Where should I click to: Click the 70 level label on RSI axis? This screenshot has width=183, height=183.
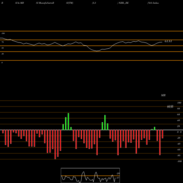[x=3, y=42]
